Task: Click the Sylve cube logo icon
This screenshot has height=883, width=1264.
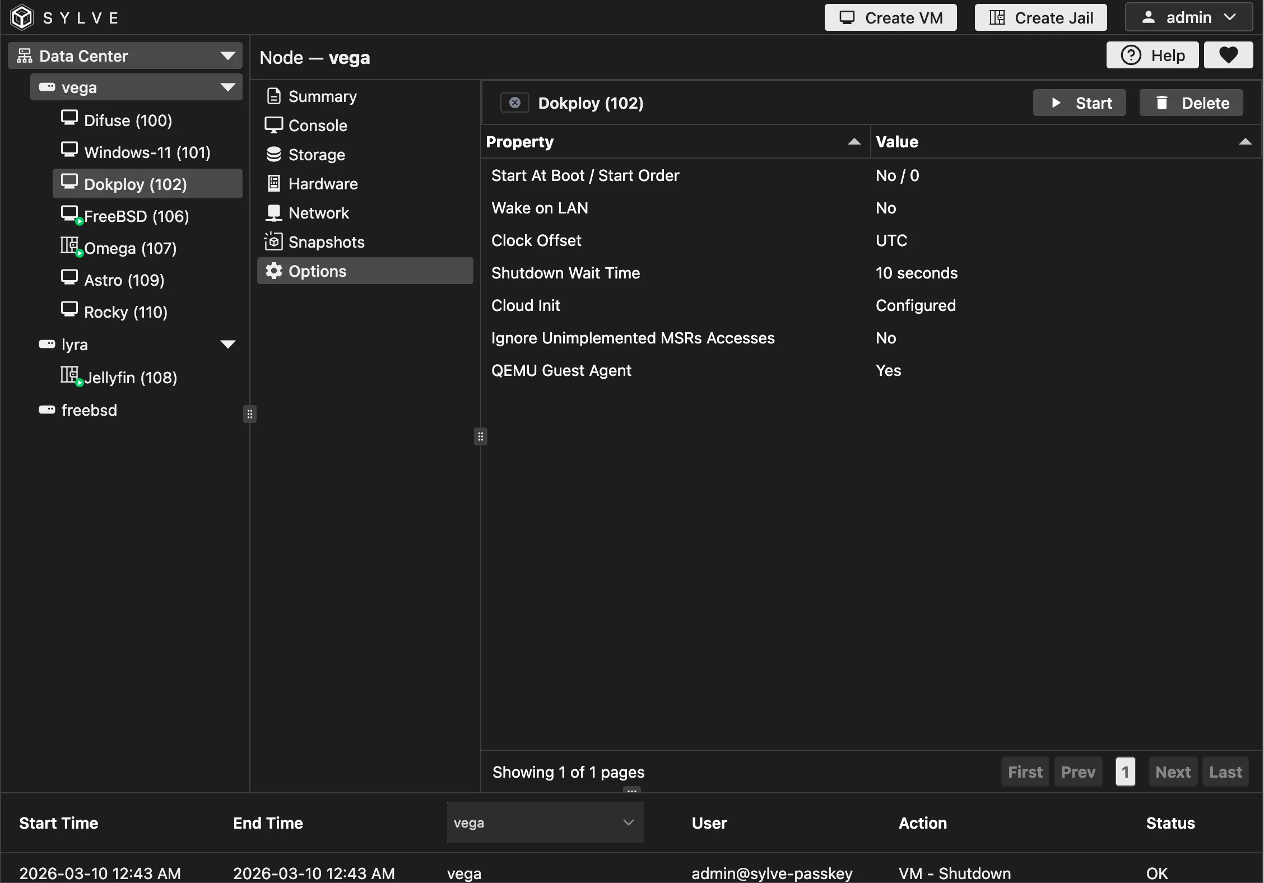Action: pos(22,17)
